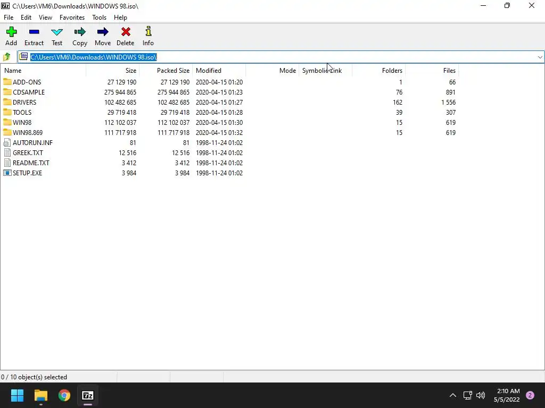Viewport: 545px width, 408px height.
Task: Click size value 275 944 865
Action: [120, 92]
